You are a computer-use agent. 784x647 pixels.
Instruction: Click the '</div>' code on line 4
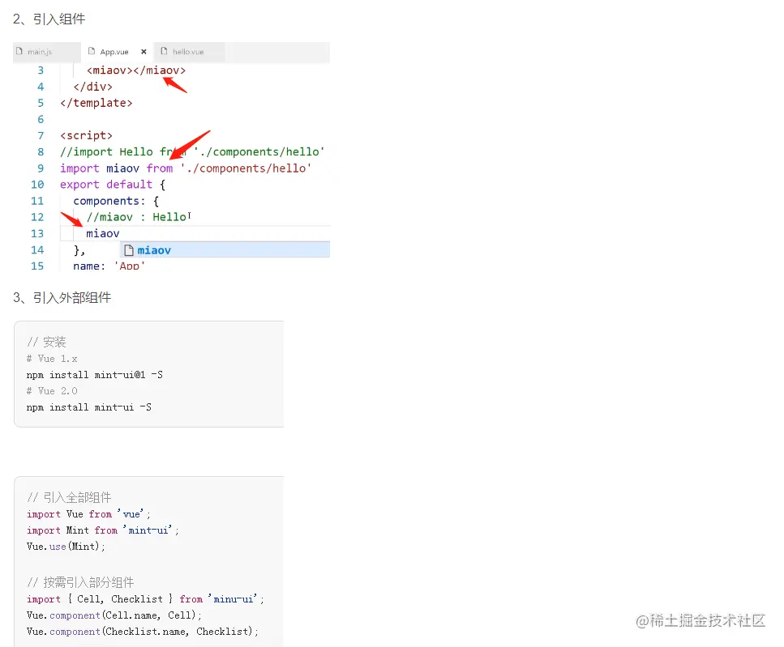[93, 87]
